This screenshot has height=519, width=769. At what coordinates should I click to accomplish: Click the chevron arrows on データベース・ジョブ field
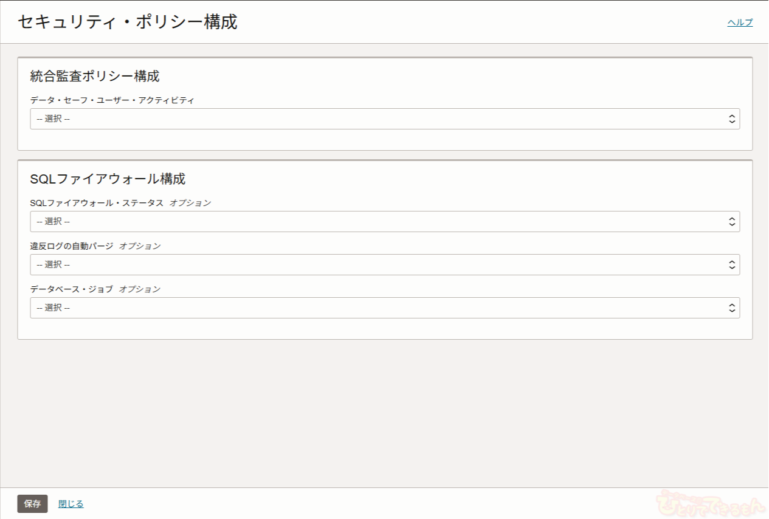coord(732,308)
